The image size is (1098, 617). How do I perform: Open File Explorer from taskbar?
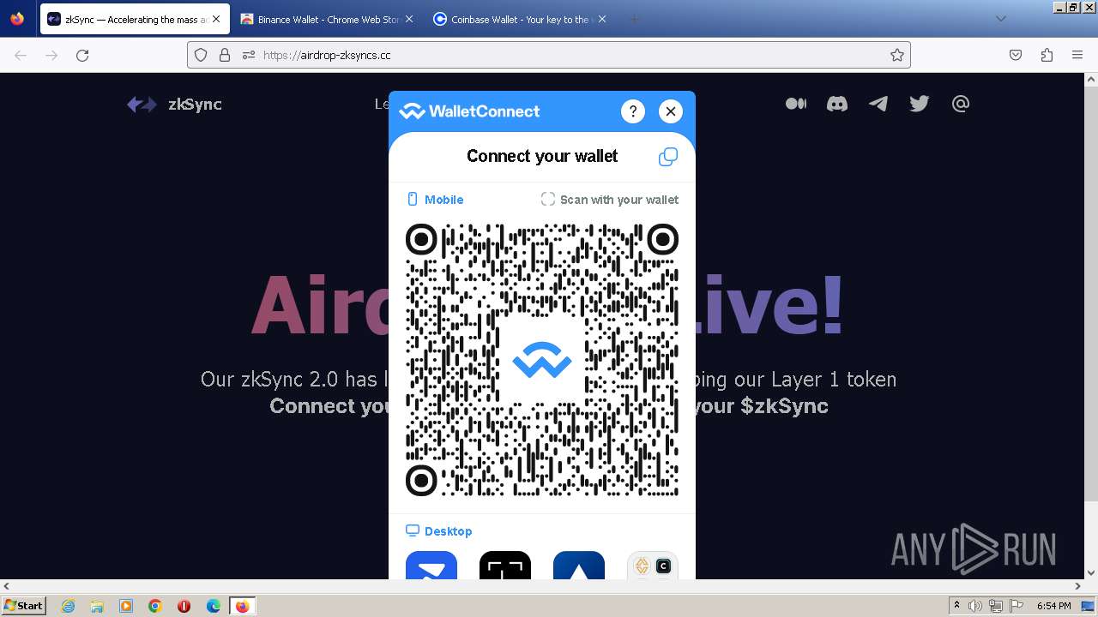click(x=97, y=606)
